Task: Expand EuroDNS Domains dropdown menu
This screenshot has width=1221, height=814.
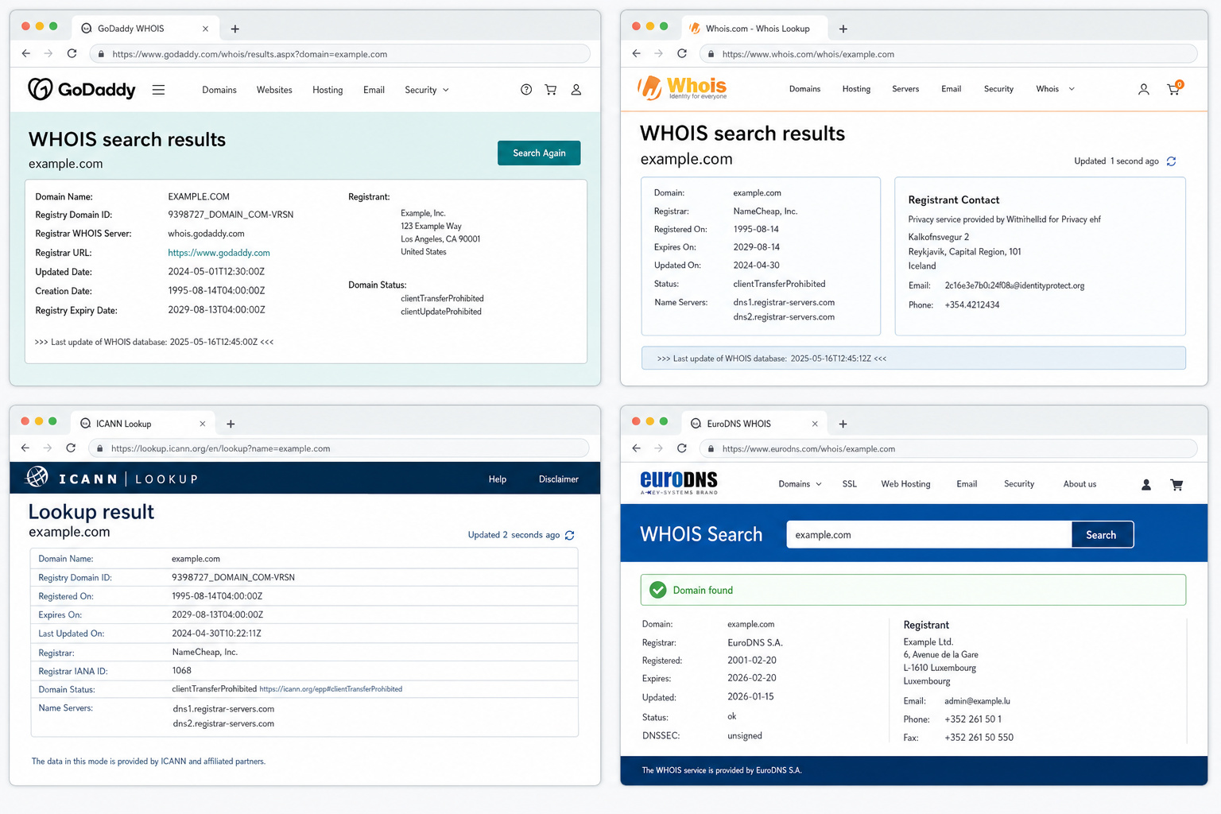Action: [x=800, y=484]
